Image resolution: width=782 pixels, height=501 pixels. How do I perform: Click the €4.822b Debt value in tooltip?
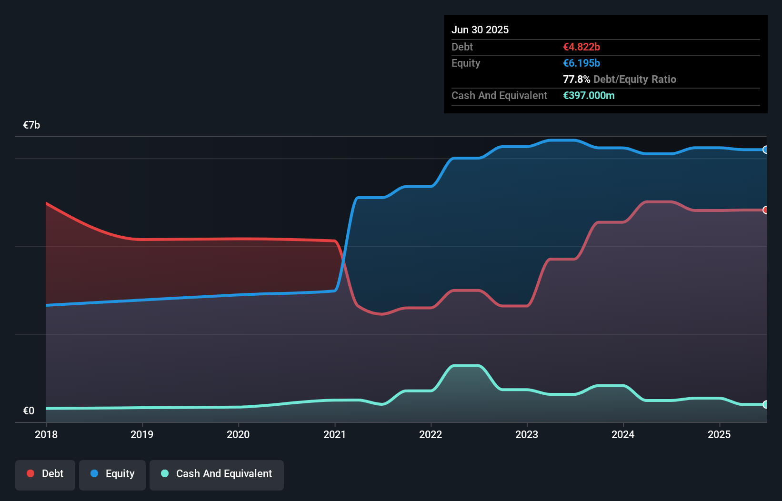[x=581, y=47]
